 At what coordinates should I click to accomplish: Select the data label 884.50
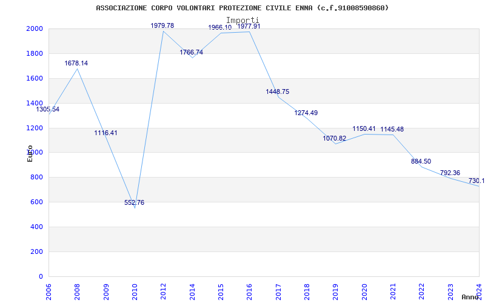point(421,161)
